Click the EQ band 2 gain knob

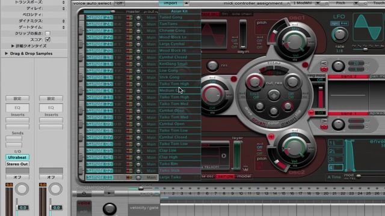tap(338, 66)
